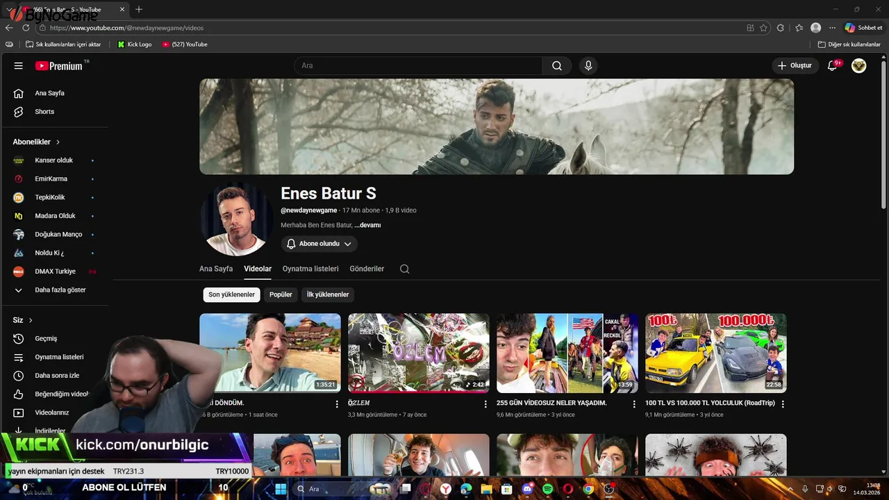Open options for 255 GÜN VİDEOSUZ video
Viewport: 889px width, 500px height.
634,403
